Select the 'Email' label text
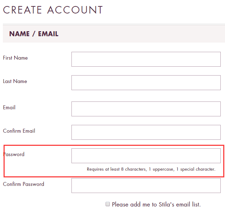 point(9,107)
